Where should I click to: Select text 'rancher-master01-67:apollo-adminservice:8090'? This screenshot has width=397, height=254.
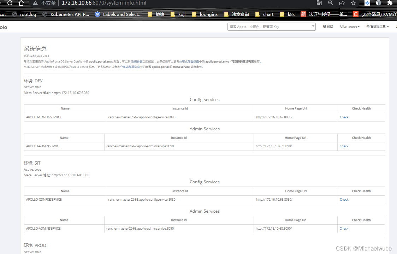[140, 146]
